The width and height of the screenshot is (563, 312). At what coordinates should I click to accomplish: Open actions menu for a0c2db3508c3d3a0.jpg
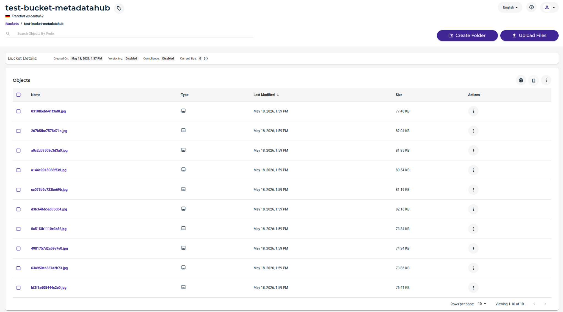(473, 150)
